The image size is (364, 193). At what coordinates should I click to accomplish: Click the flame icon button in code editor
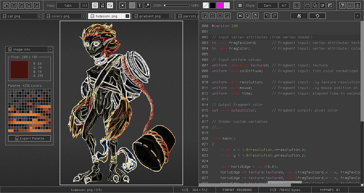[299, 16]
